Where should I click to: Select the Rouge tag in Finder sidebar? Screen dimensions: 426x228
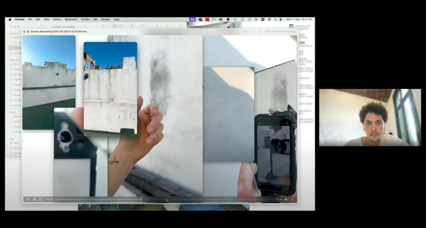(15, 148)
